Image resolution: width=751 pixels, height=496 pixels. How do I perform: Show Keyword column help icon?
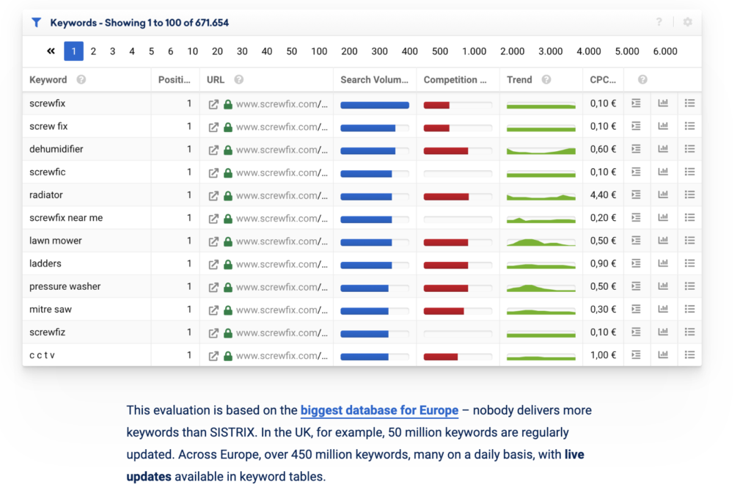[x=81, y=79]
